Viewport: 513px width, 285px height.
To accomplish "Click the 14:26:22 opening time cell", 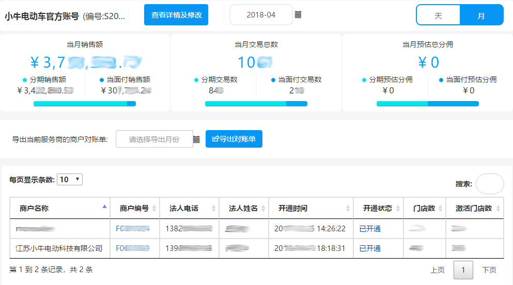I will (310, 228).
